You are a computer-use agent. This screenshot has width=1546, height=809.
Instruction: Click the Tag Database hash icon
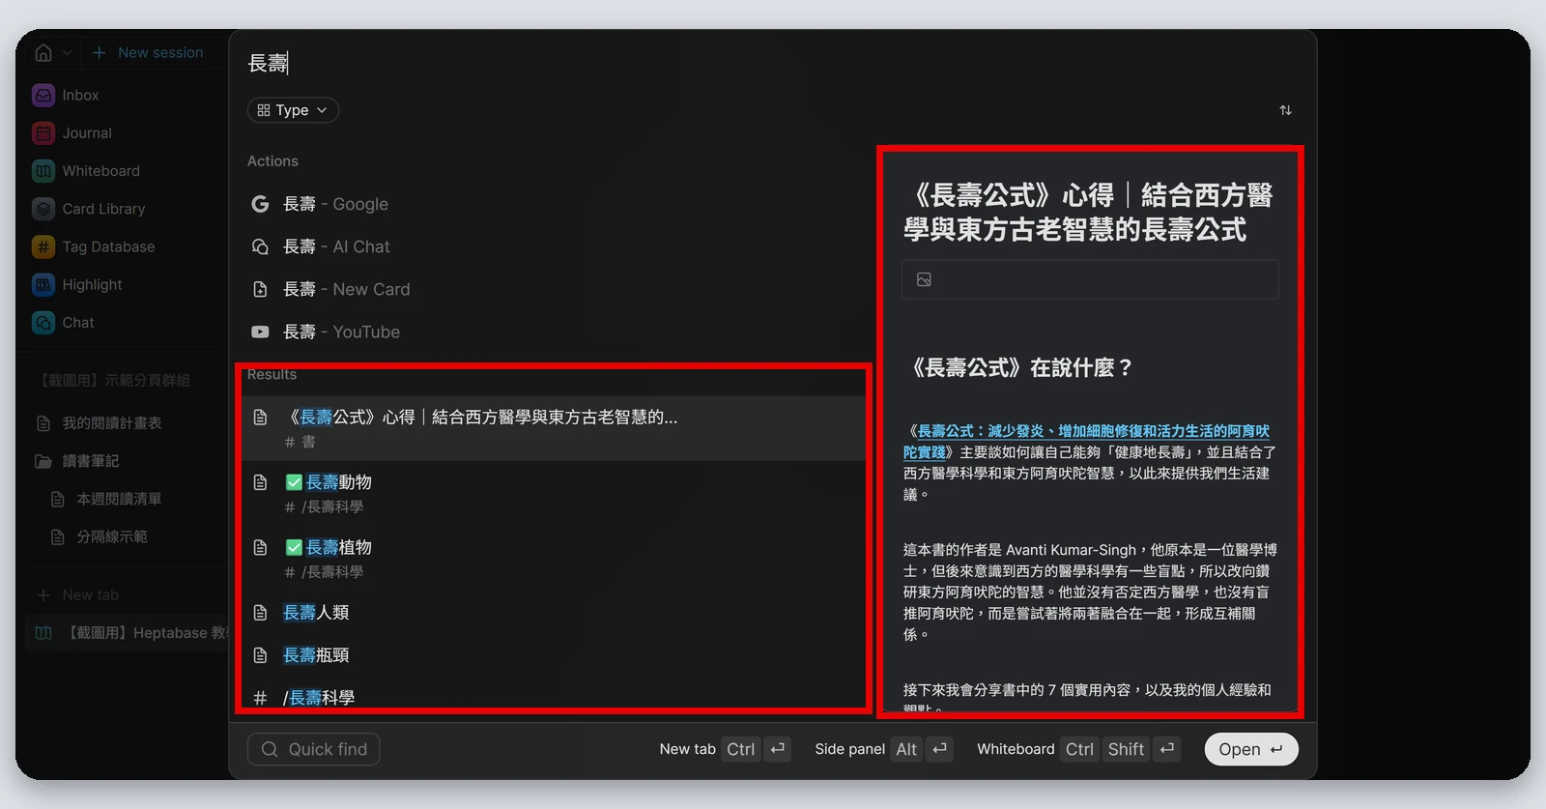click(x=43, y=246)
